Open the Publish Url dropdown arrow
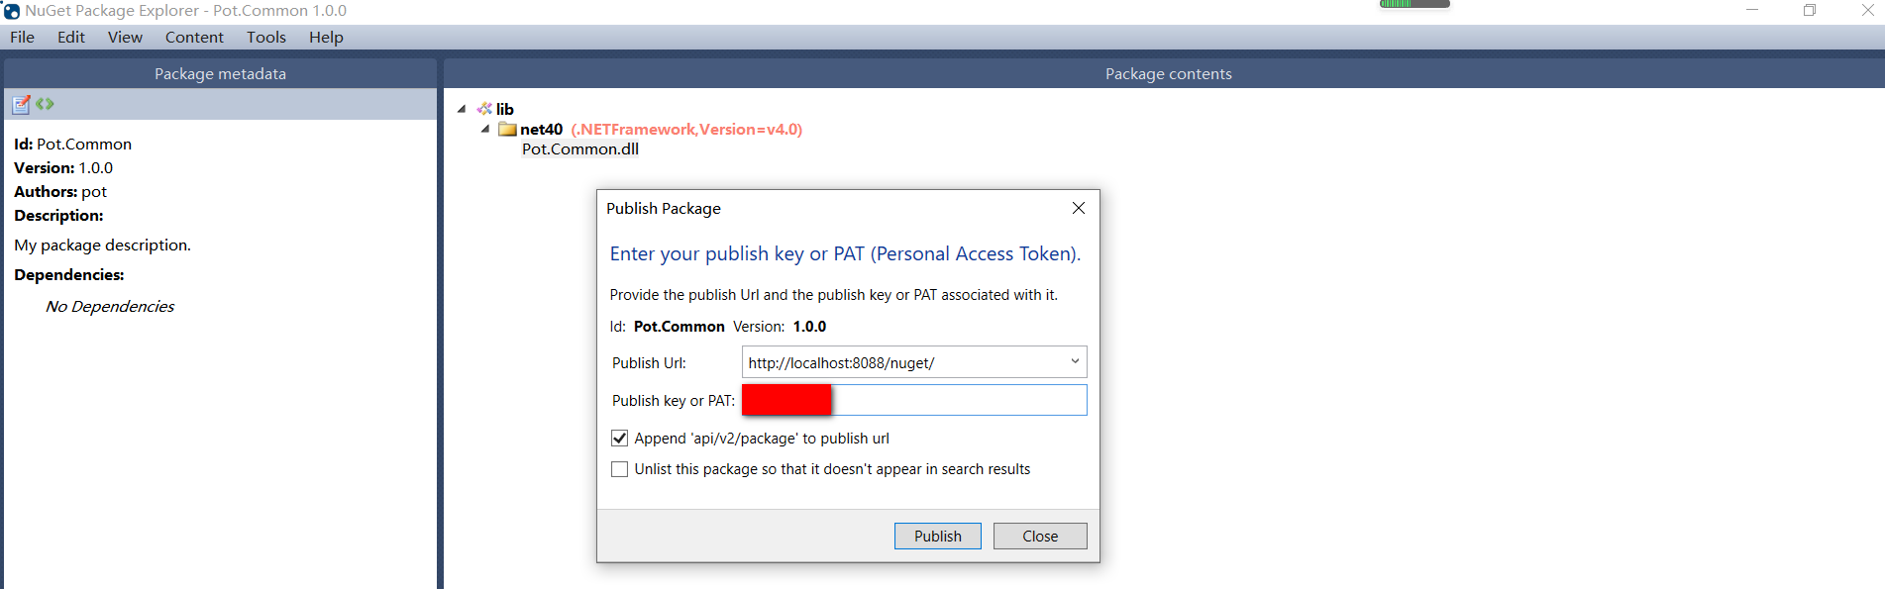Image resolution: width=1885 pixels, height=589 pixels. (1075, 362)
